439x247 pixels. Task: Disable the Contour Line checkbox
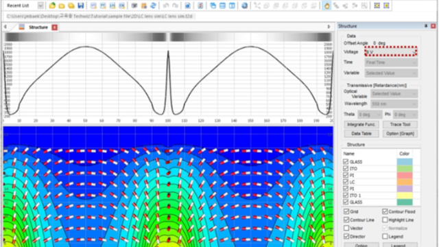point(346,220)
